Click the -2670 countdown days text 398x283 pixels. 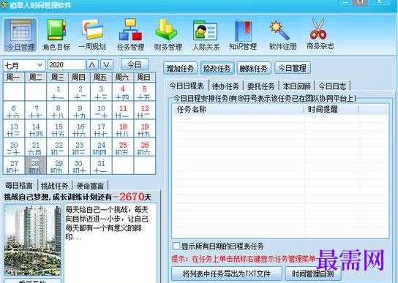129,197
